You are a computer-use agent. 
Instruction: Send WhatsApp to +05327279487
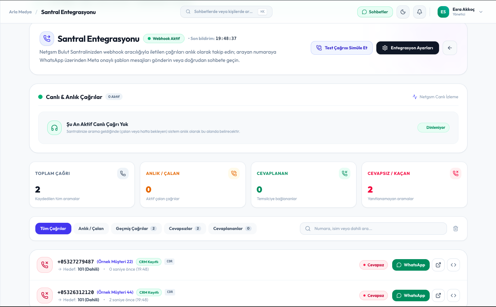tap(411, 265)
